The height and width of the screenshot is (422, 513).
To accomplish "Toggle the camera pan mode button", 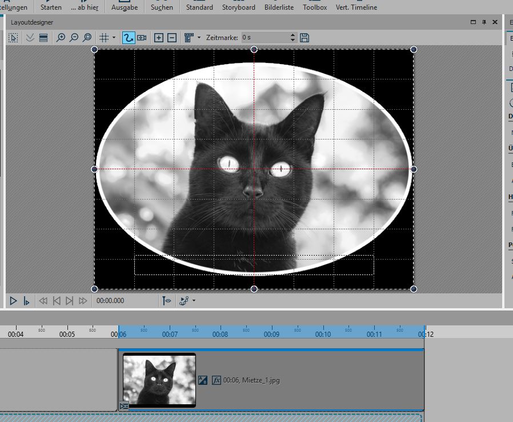I will point(142,38).
